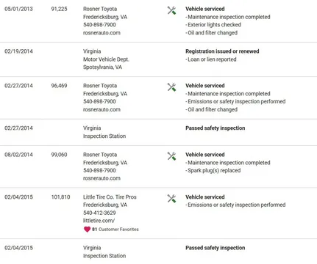Open the littletire.com/ website link

click(x=99, y=221)
